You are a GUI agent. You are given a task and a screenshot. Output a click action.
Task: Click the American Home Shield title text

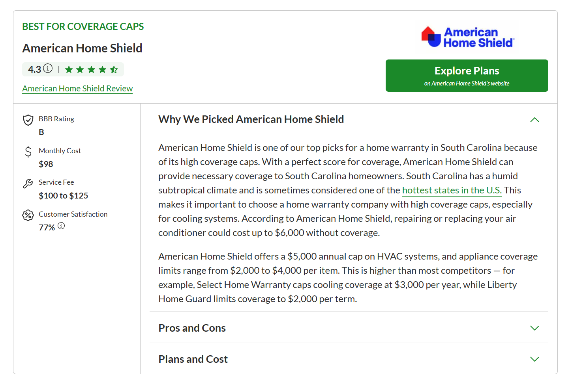(82, 48)
